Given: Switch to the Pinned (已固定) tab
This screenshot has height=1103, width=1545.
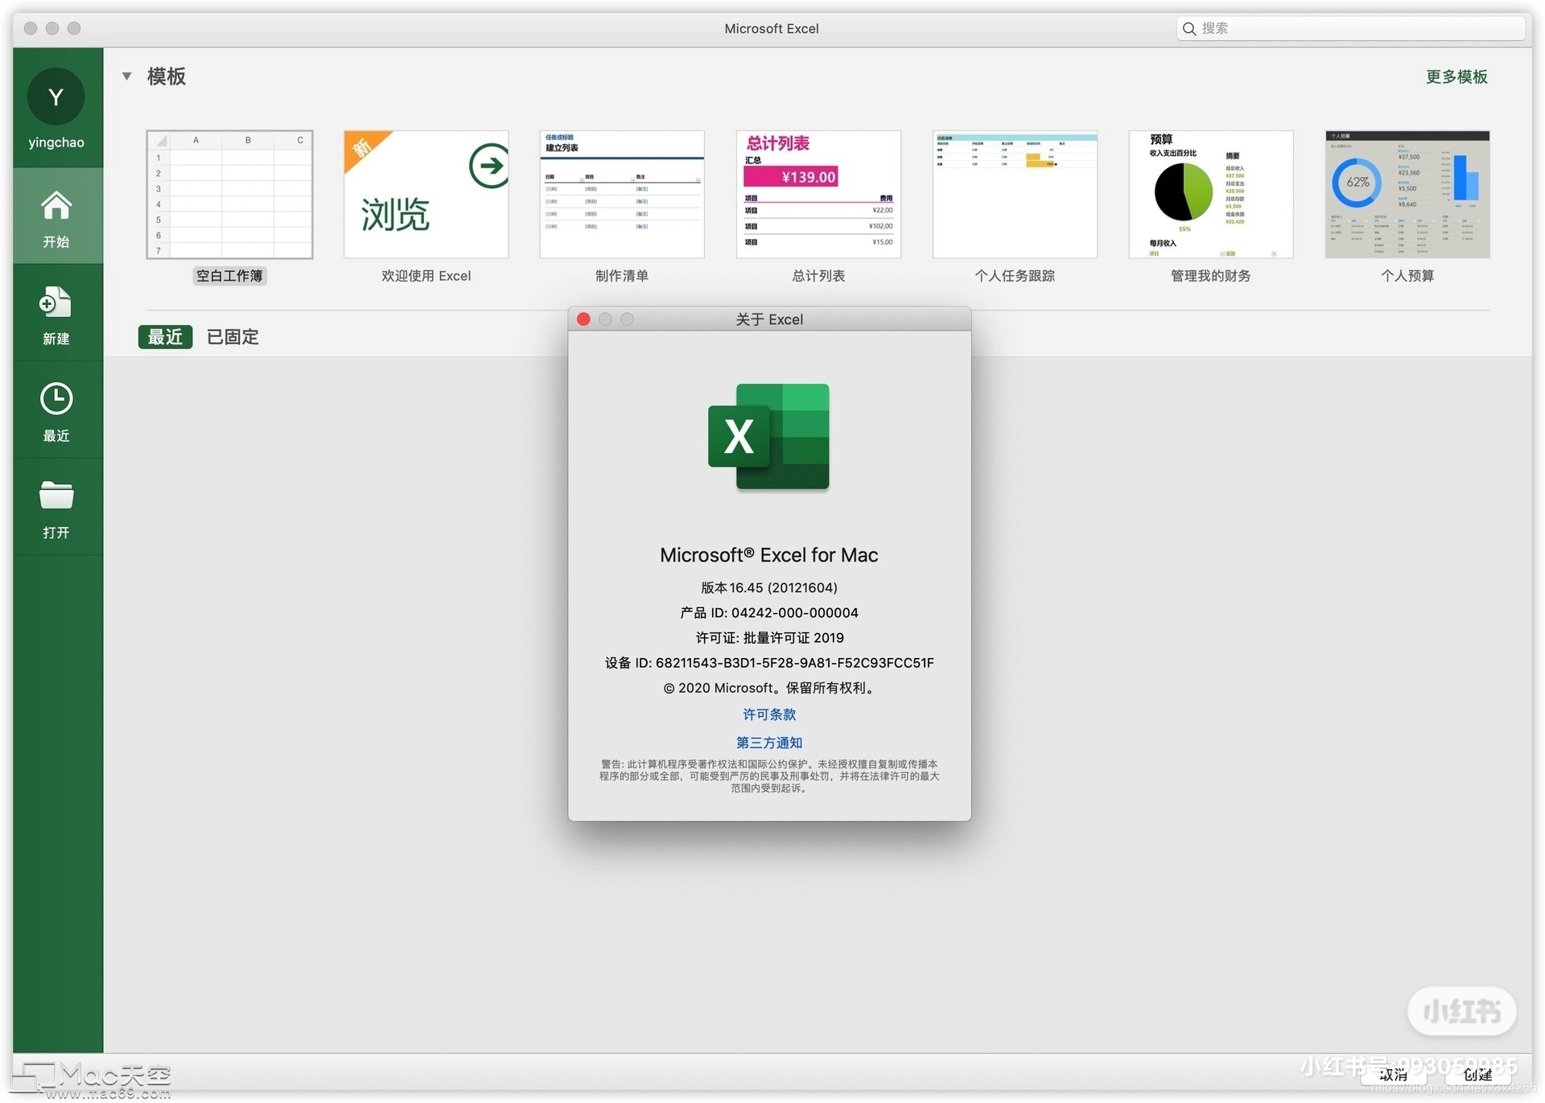Looking at the screenshot, I should pos(233,337).
